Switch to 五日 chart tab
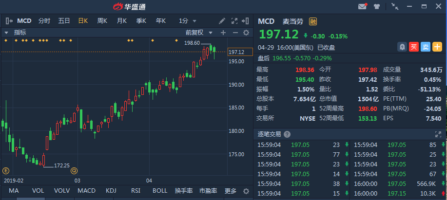Image resolution: width=447 pixels, height=200 pixels. click(x=64, y=21)
